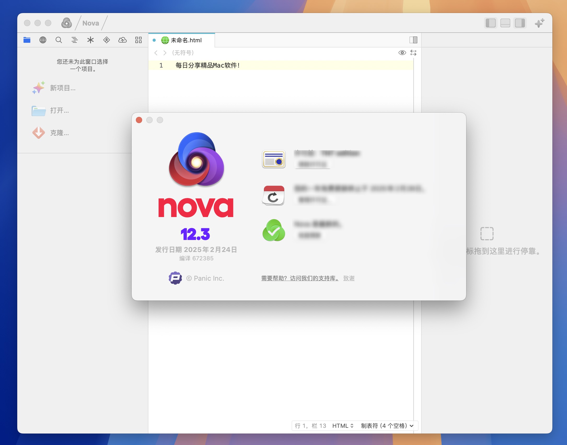Screen dimensions: 567x445
Task: Click the 发行日期 2025年2月24日 text
Action: coord(196,250)
